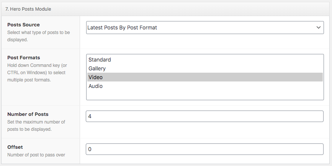Click 'Set the maximum number of posts' description
The width and height of the screenshot is (332, 166).
pyautogui.click(x=36, y=125)
